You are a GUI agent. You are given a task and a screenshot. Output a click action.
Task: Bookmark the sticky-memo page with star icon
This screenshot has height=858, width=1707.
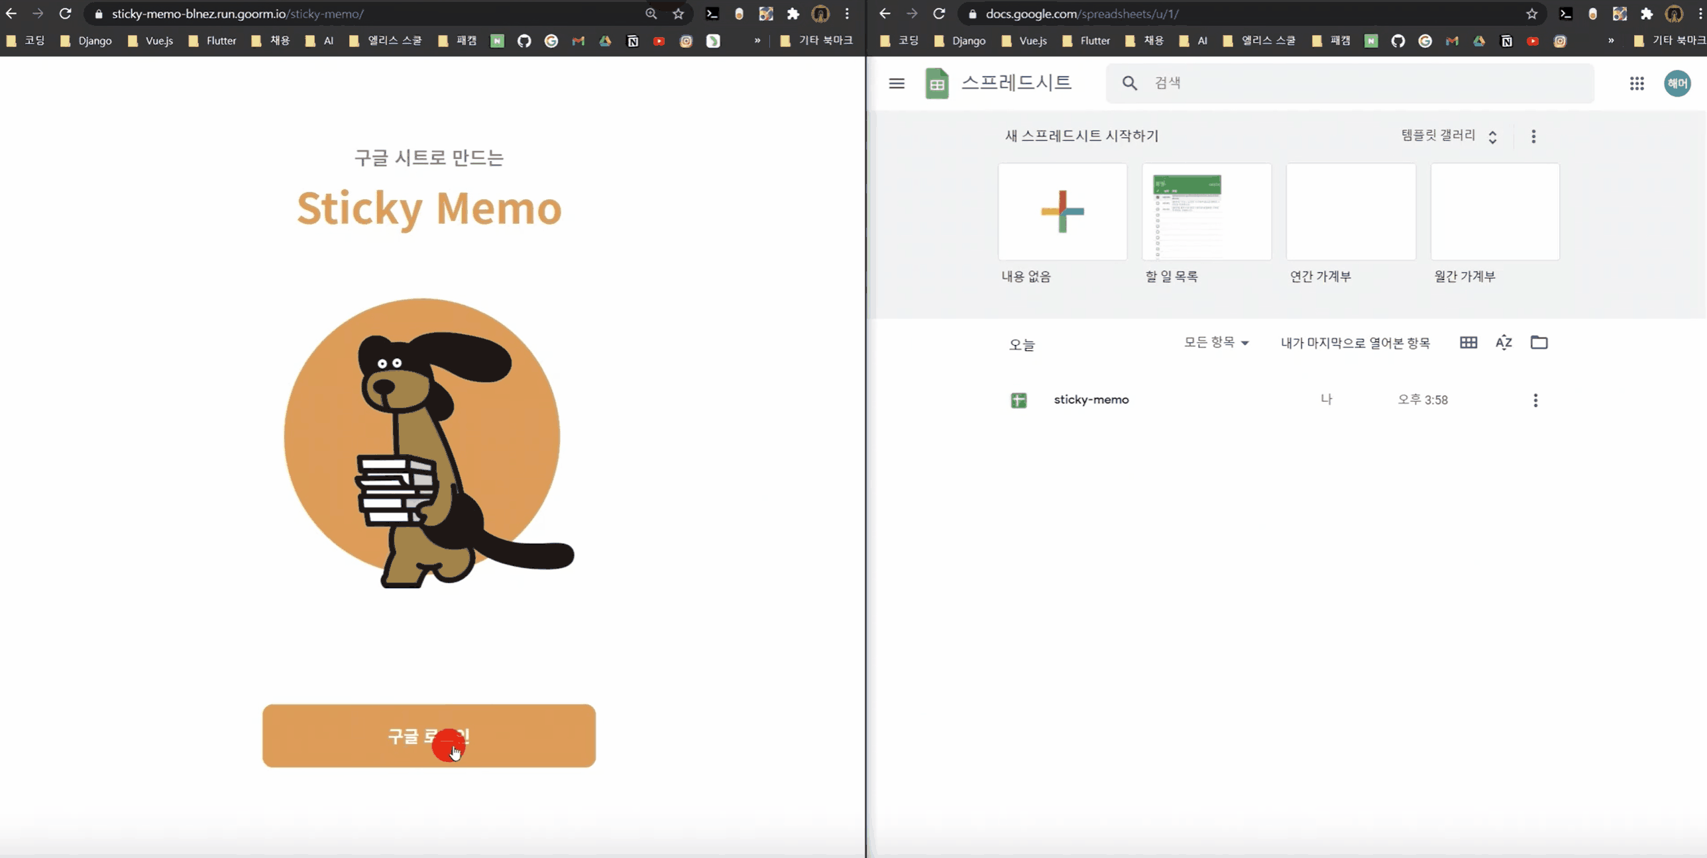pyautogui.click(x=678, y=14)
